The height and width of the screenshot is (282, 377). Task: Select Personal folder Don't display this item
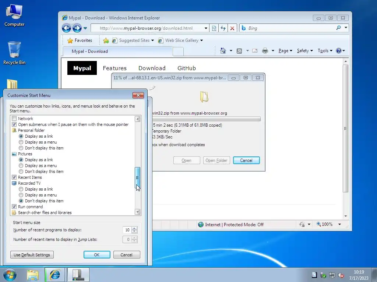tap(21, 148)
